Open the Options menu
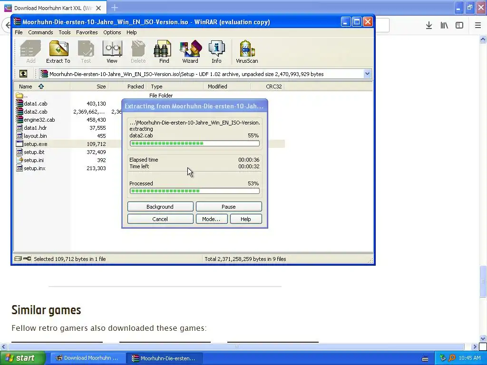This screenshot has width=487, height=365. point(112,32)
